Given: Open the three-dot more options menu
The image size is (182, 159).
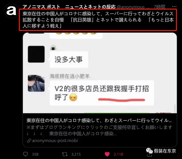Looking at the screenshot, I should click(x=174, y=7).
